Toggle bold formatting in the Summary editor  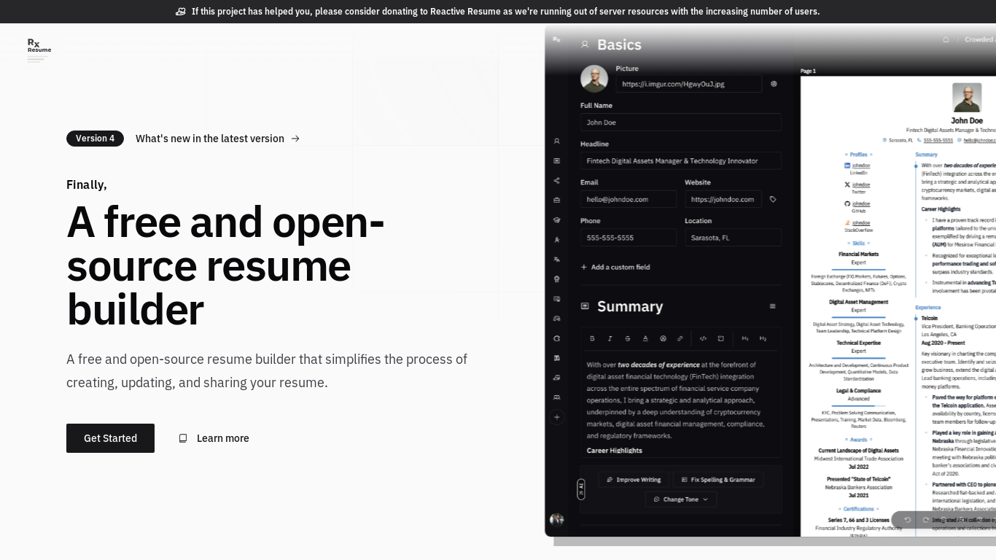[x=592, y=338]
